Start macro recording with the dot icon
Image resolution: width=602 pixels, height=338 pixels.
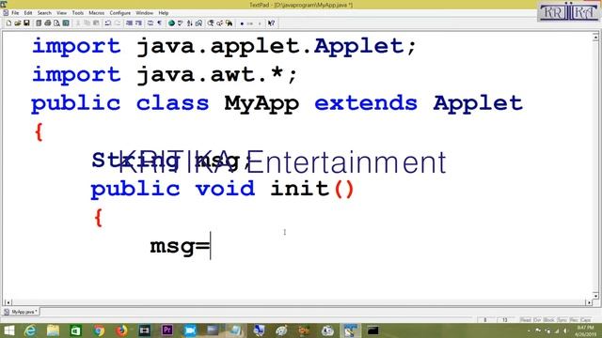[x=242, y=23]
